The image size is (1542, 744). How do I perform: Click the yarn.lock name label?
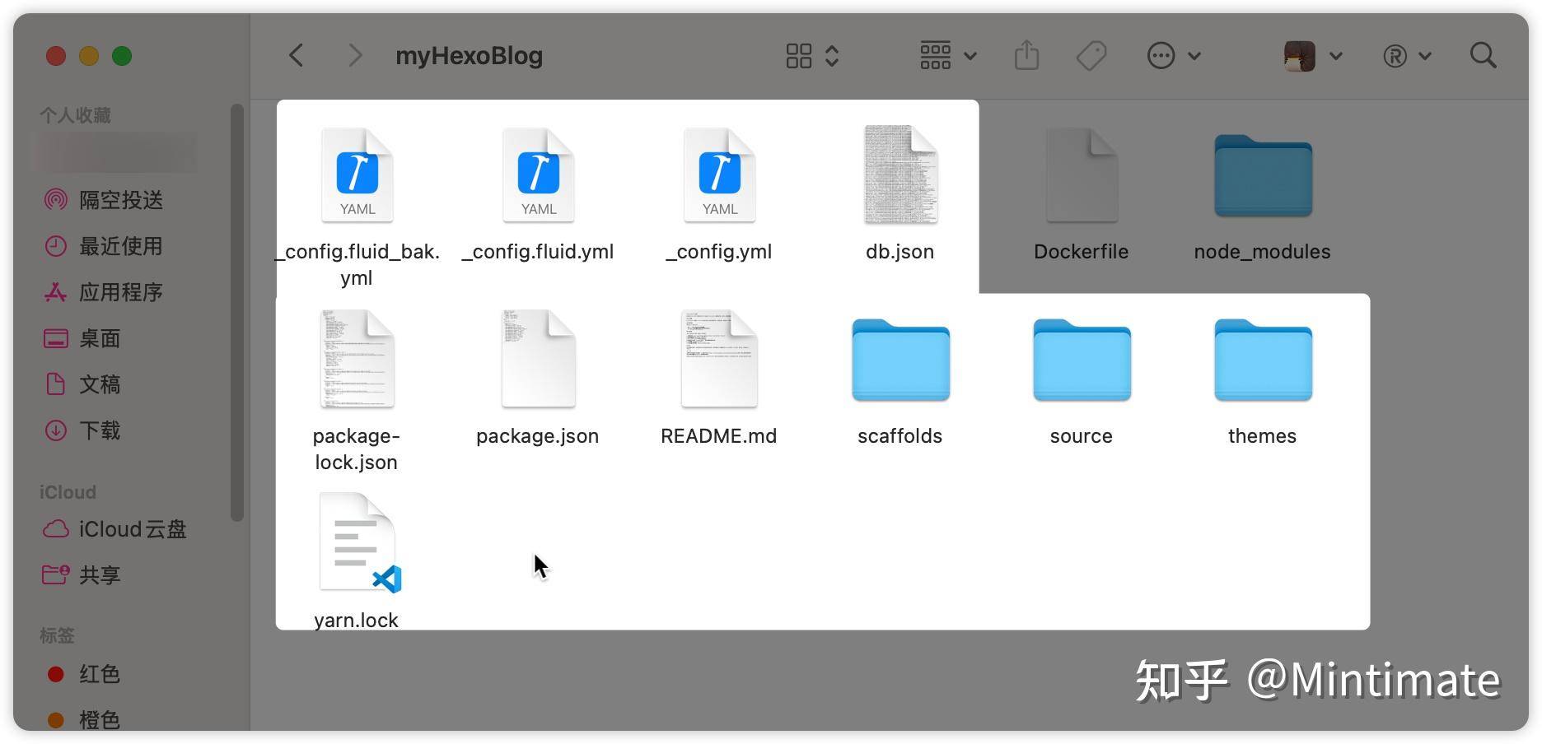357,620
